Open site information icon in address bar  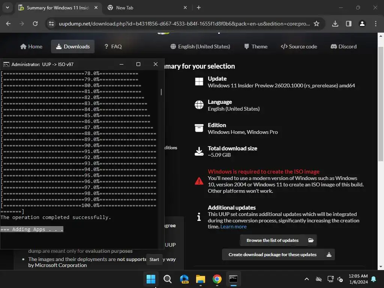coord(51,24)
